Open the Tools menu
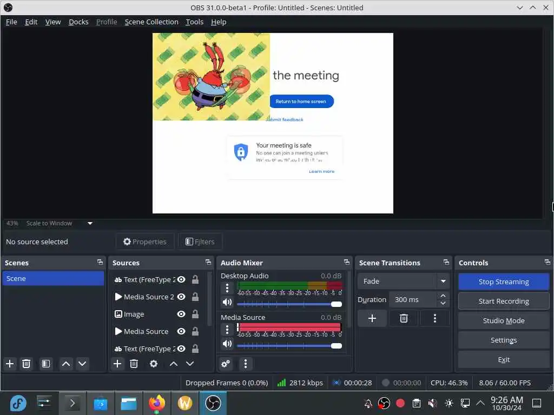The height and width of the screenshot is (415, 554). (195, 22)
